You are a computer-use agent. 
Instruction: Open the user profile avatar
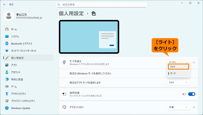[9, 16]
